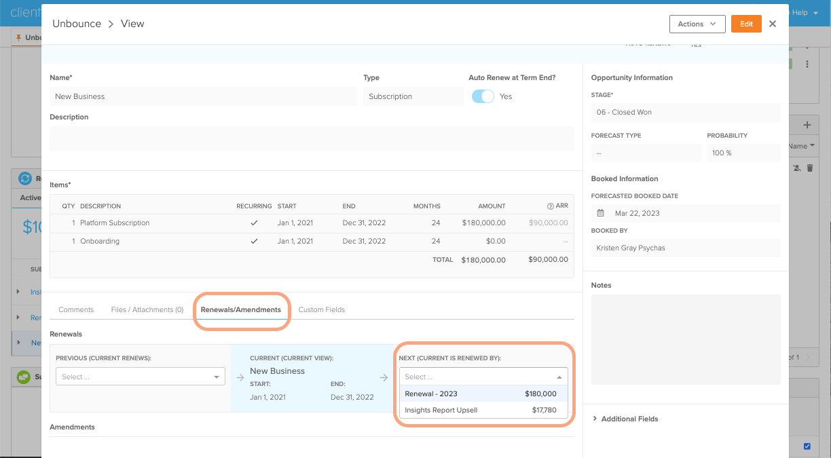Click the recurring checkmark for Onboarding row
This screenshot has height=458, width=831.
(x=254, y=241)
